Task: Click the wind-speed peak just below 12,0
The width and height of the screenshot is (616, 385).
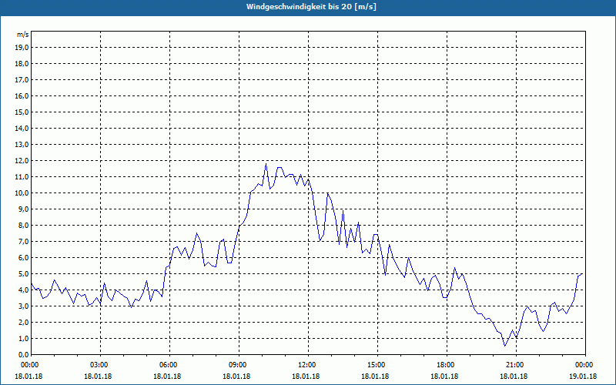Action: coord(266,164)
